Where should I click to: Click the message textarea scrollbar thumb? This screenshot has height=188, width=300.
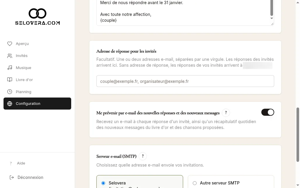(272, 8)
